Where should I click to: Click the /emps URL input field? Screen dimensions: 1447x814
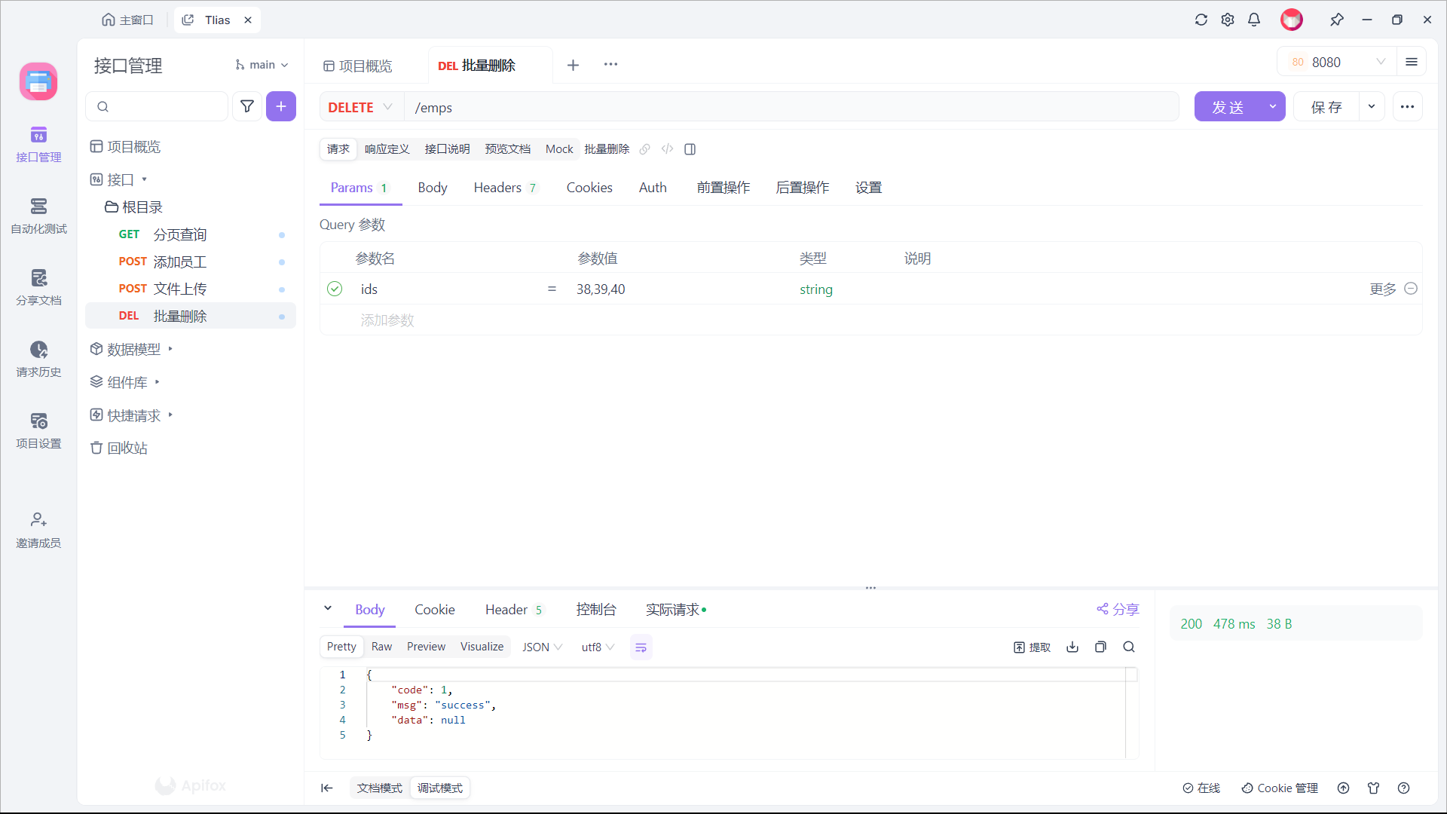point(791,107)
